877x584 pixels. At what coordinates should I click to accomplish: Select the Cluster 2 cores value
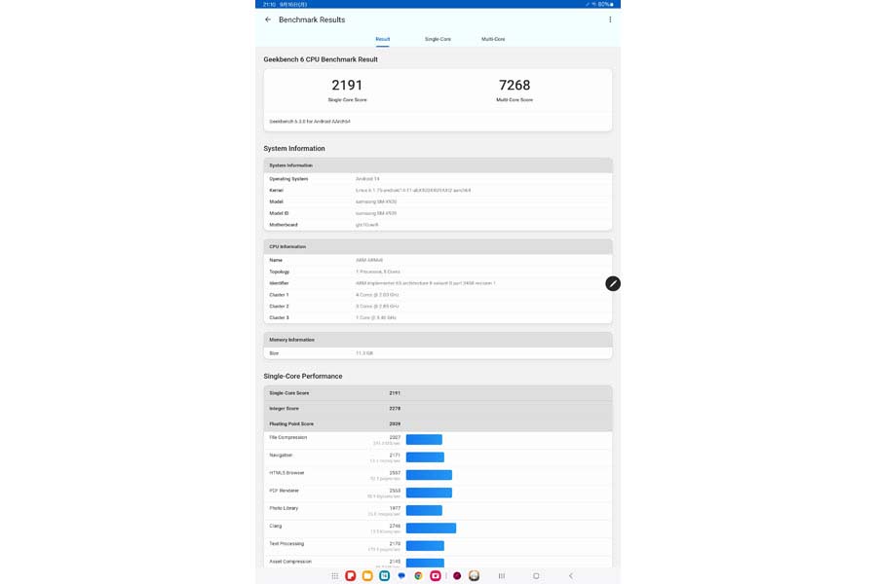point(377,307)
